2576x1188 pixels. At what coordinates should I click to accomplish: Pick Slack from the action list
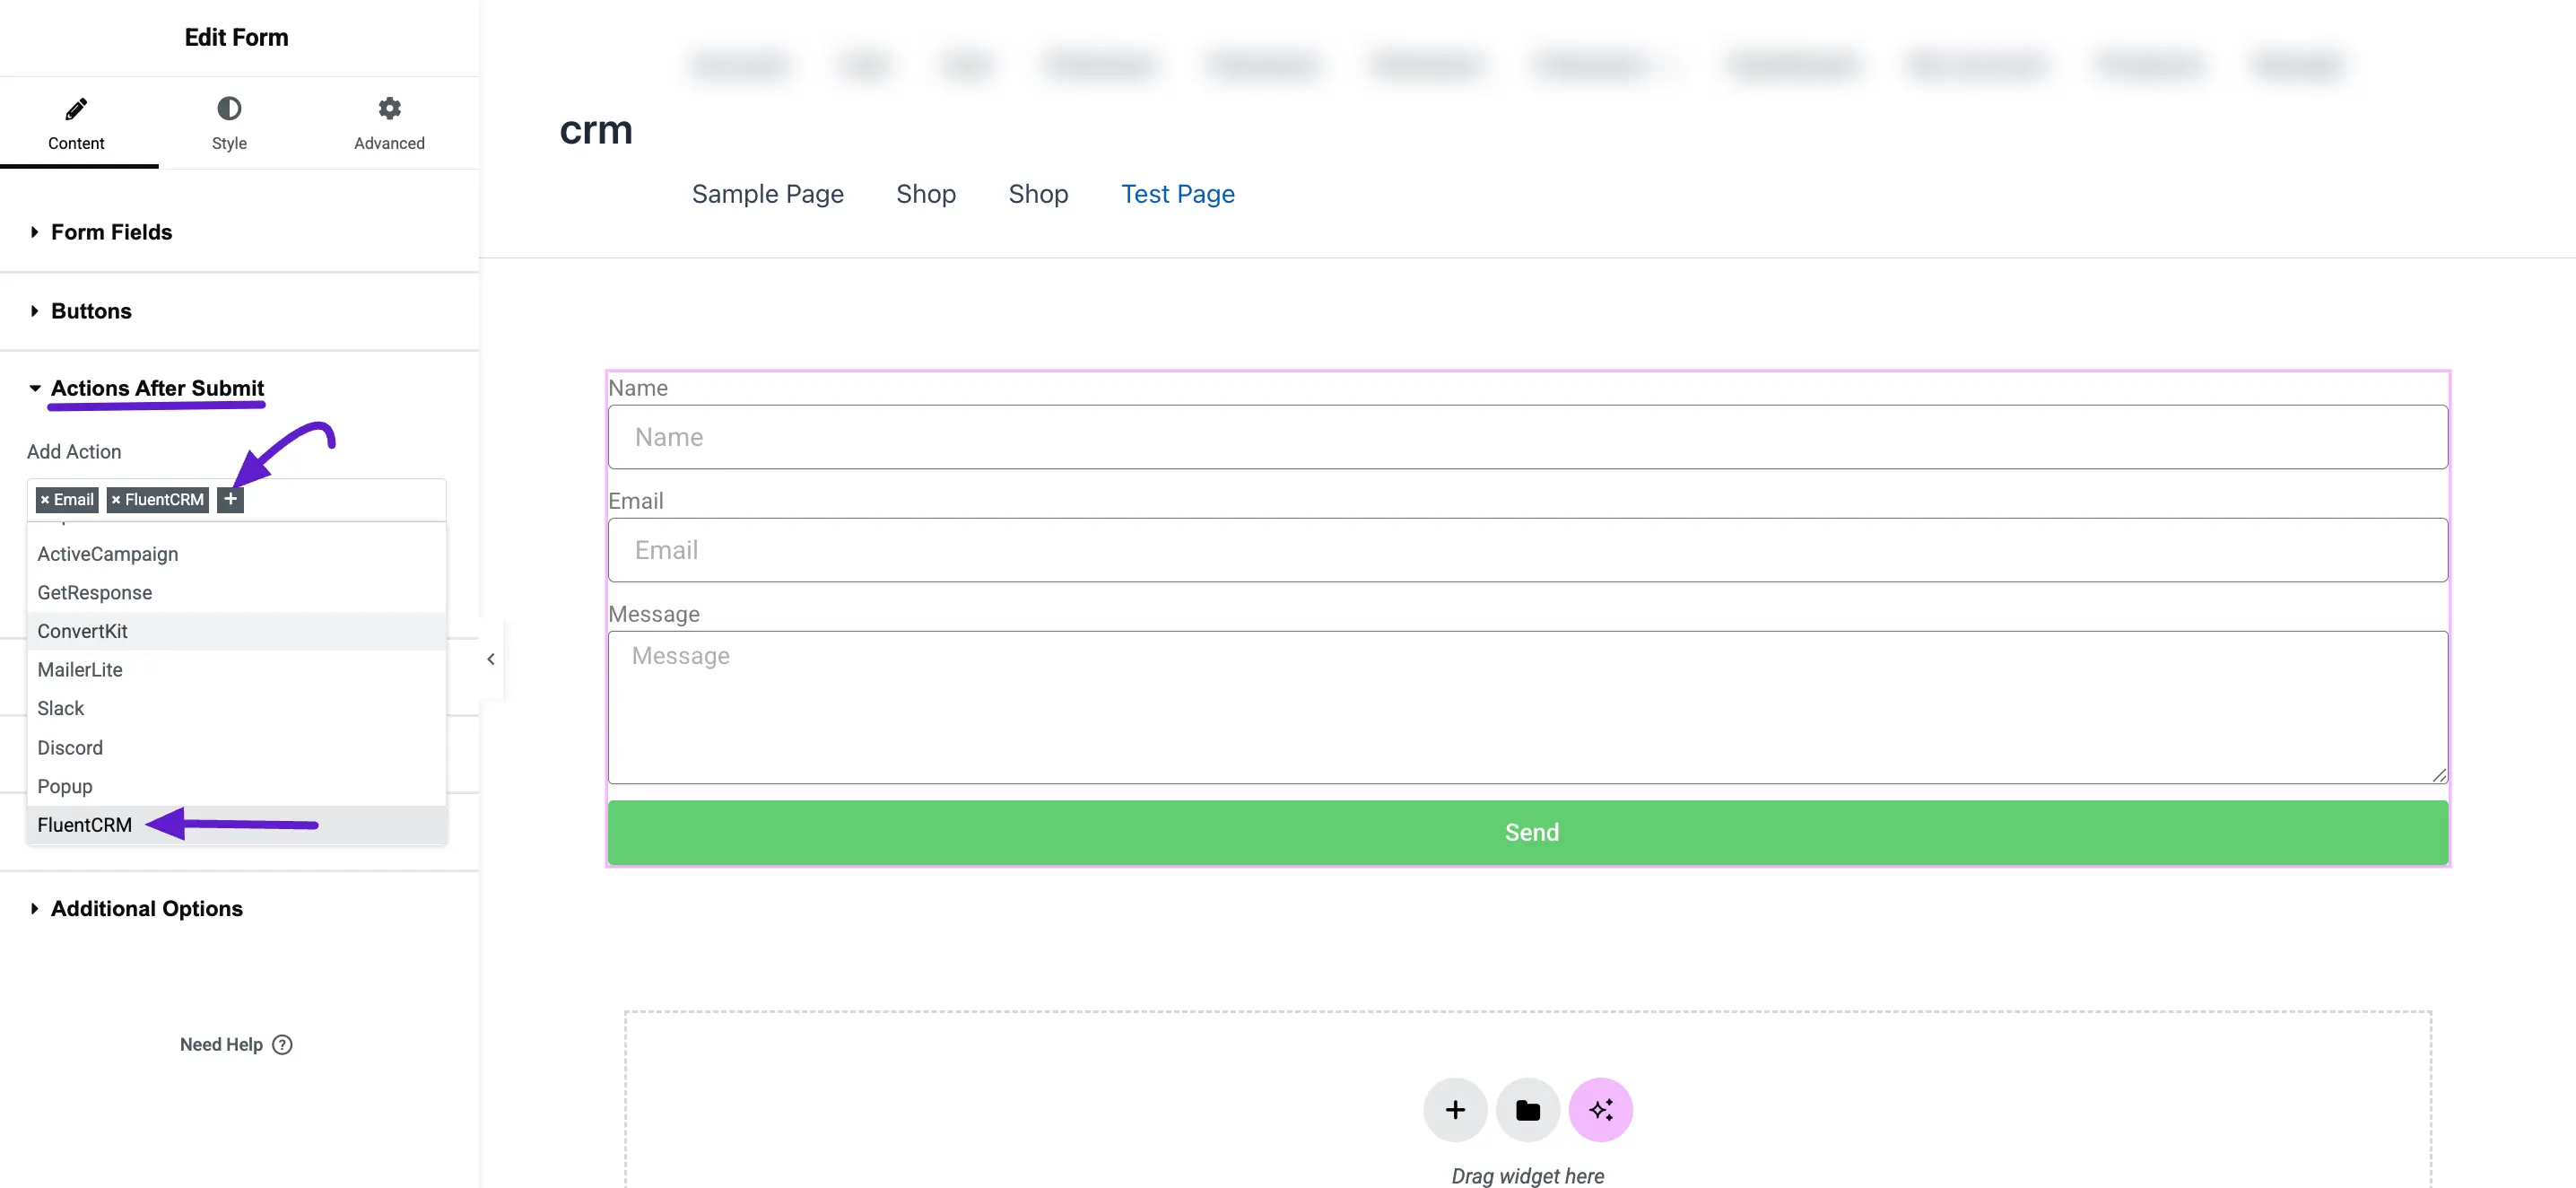point(236,708)
